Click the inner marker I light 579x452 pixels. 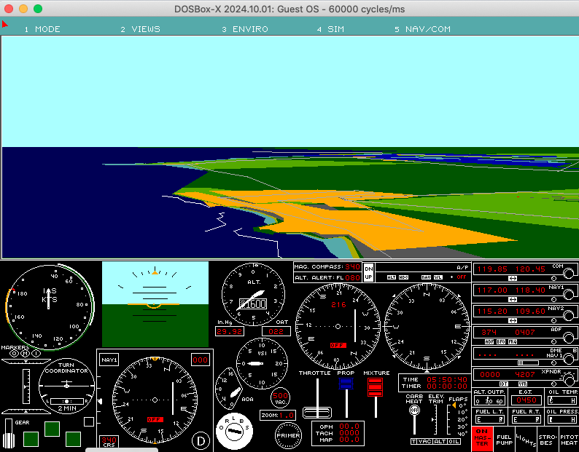36,354
